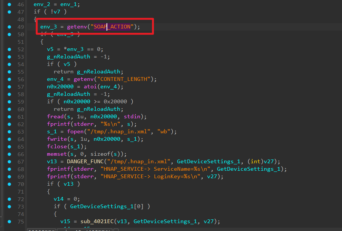Click the blue dot beside line 46
This screenshot has width=342, height=231.
[x=9, y=4]
